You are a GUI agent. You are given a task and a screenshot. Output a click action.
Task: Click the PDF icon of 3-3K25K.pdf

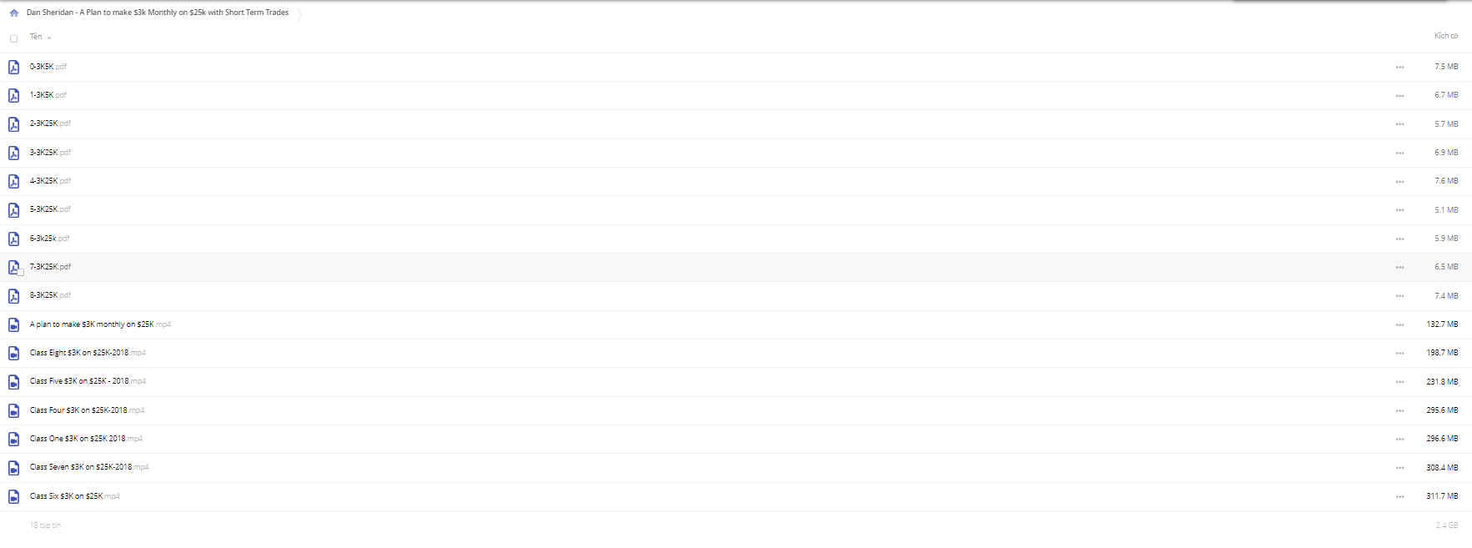pyautogui.click(x=13, y=153)
